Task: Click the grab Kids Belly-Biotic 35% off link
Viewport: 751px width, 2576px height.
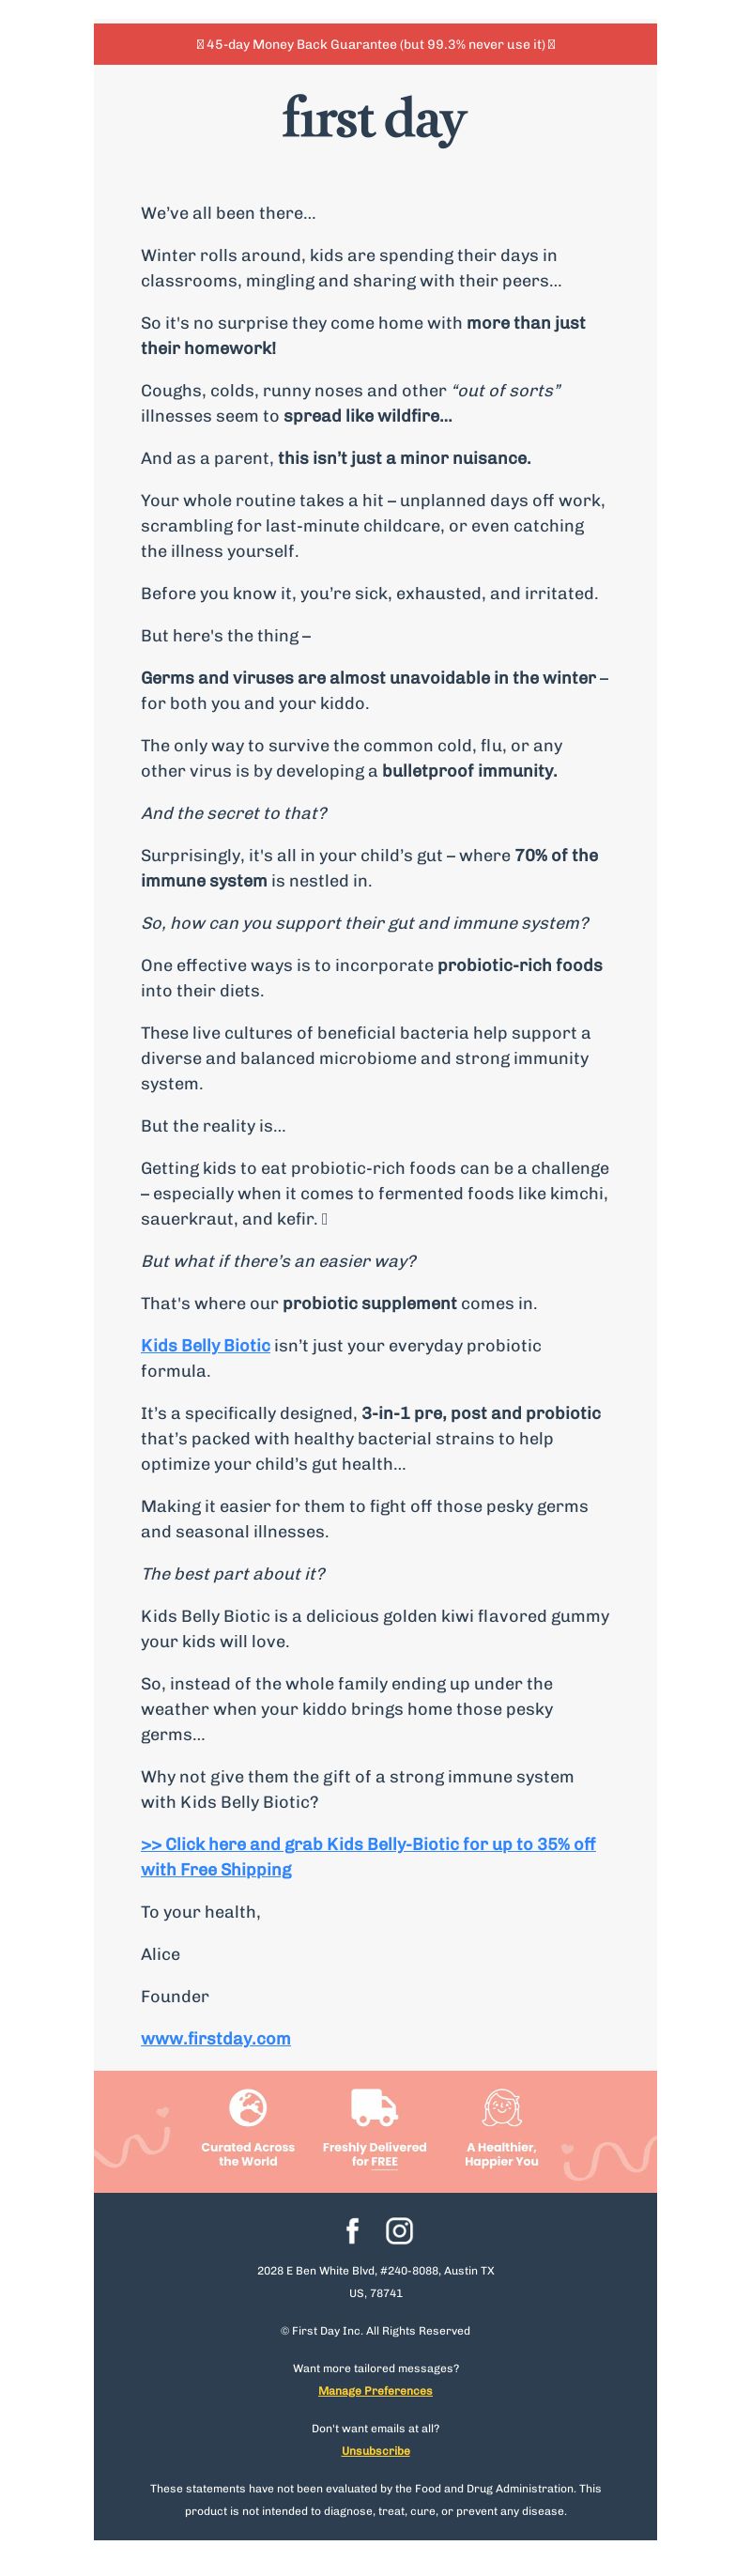Action: [x=368, y=1856]
